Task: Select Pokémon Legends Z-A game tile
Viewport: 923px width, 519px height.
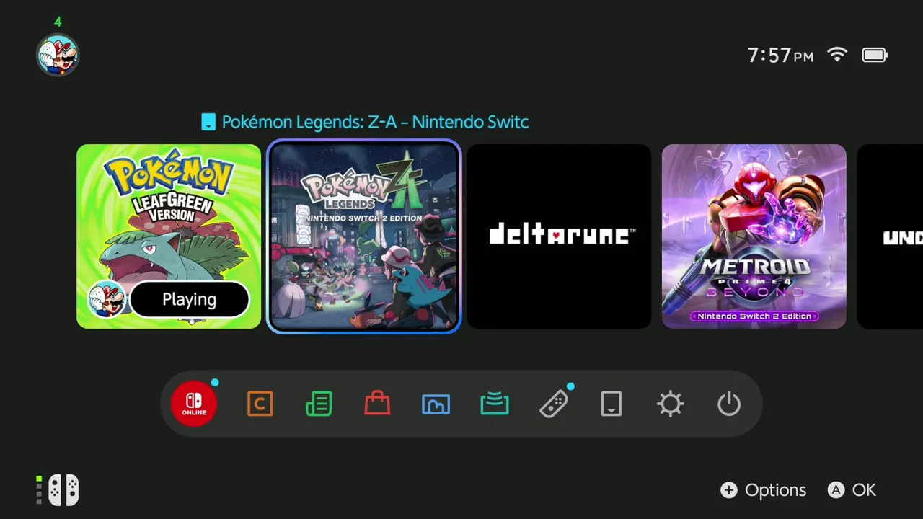Action: tap(364, 236)
